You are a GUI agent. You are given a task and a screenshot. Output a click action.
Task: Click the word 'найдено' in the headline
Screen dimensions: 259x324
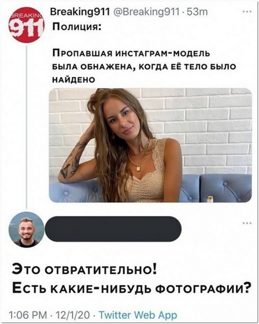[74, 79]
